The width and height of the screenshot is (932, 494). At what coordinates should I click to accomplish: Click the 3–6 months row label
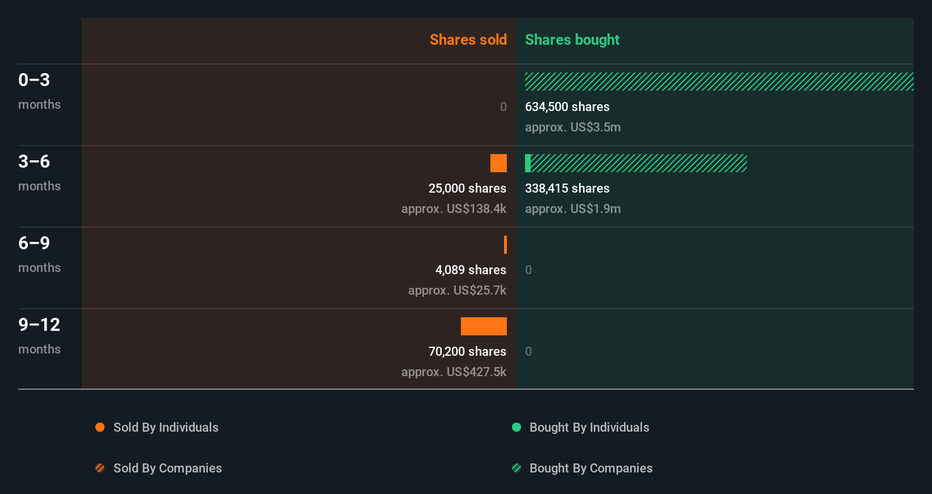pyautogui.click(x=39, y=173)
